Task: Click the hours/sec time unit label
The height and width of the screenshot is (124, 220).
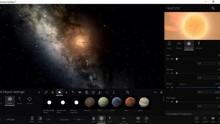Action: point(64,120)
